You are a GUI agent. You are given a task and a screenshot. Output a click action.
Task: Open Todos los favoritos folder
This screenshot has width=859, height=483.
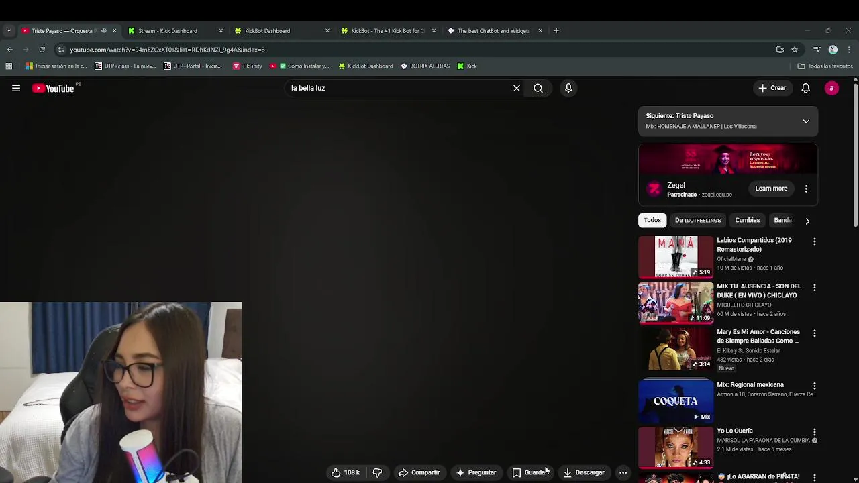(825, 66)
